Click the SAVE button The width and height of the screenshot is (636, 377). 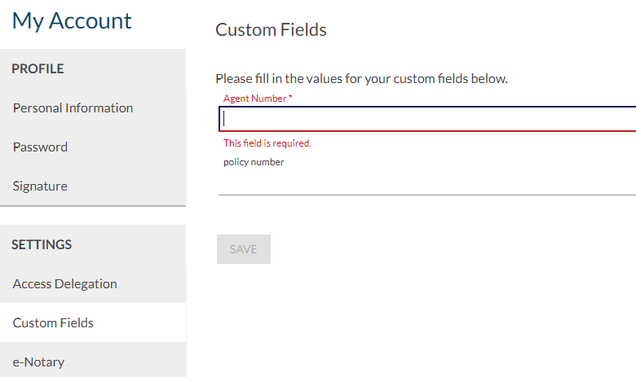[x=244, y=249]
